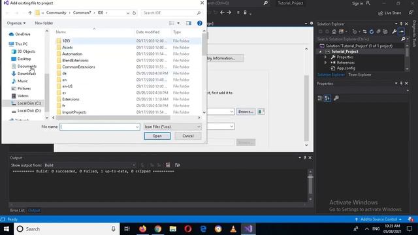Toggle the preview pane in file dialog
Viewport: 418px width, 235px height.
(x=189, y=23)
